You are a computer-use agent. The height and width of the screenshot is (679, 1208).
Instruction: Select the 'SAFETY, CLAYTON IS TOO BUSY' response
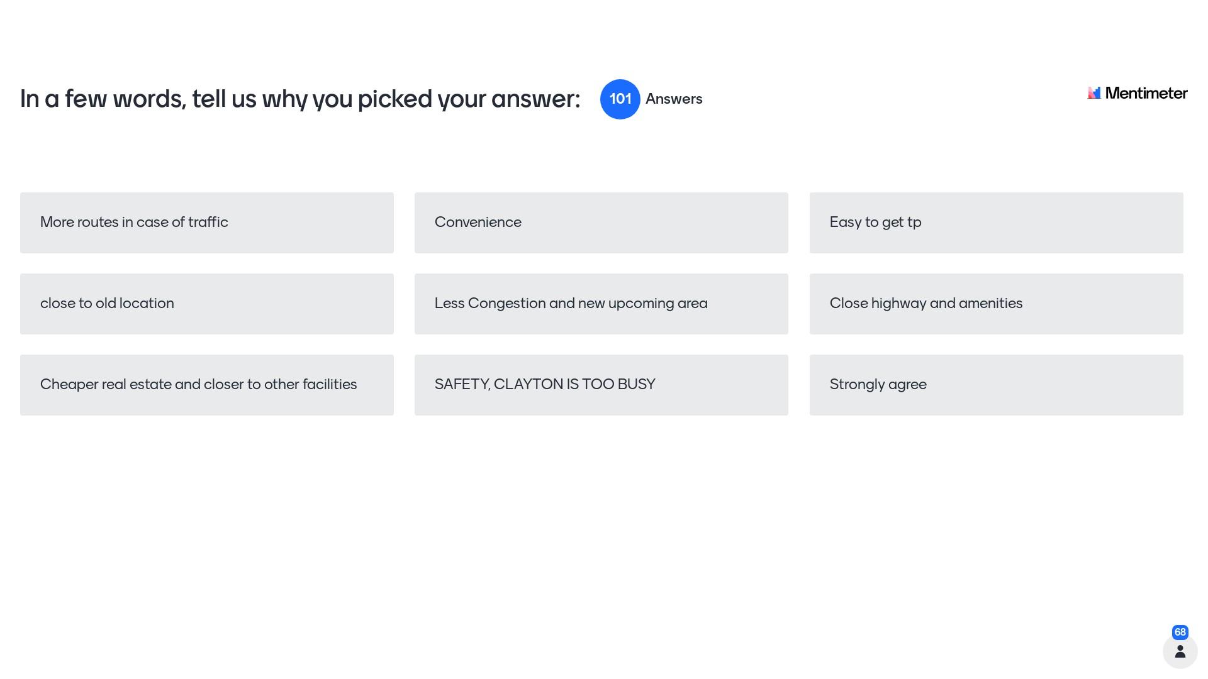coord(601,385)
